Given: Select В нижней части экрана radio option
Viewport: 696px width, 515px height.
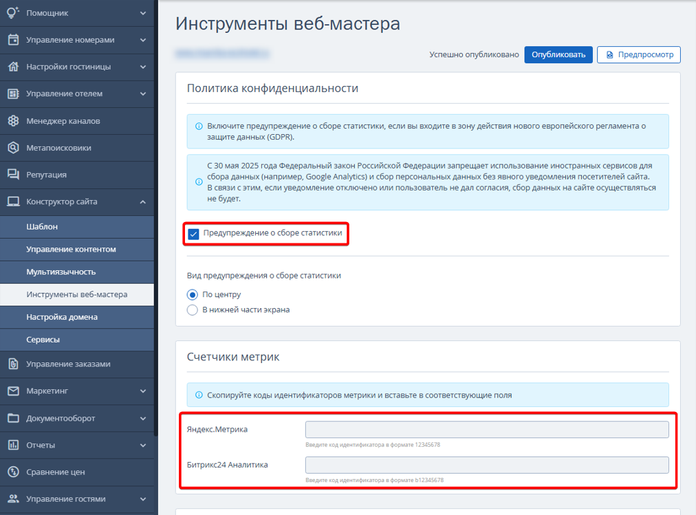Looking at the screenshot, I should tap(192, 309).
